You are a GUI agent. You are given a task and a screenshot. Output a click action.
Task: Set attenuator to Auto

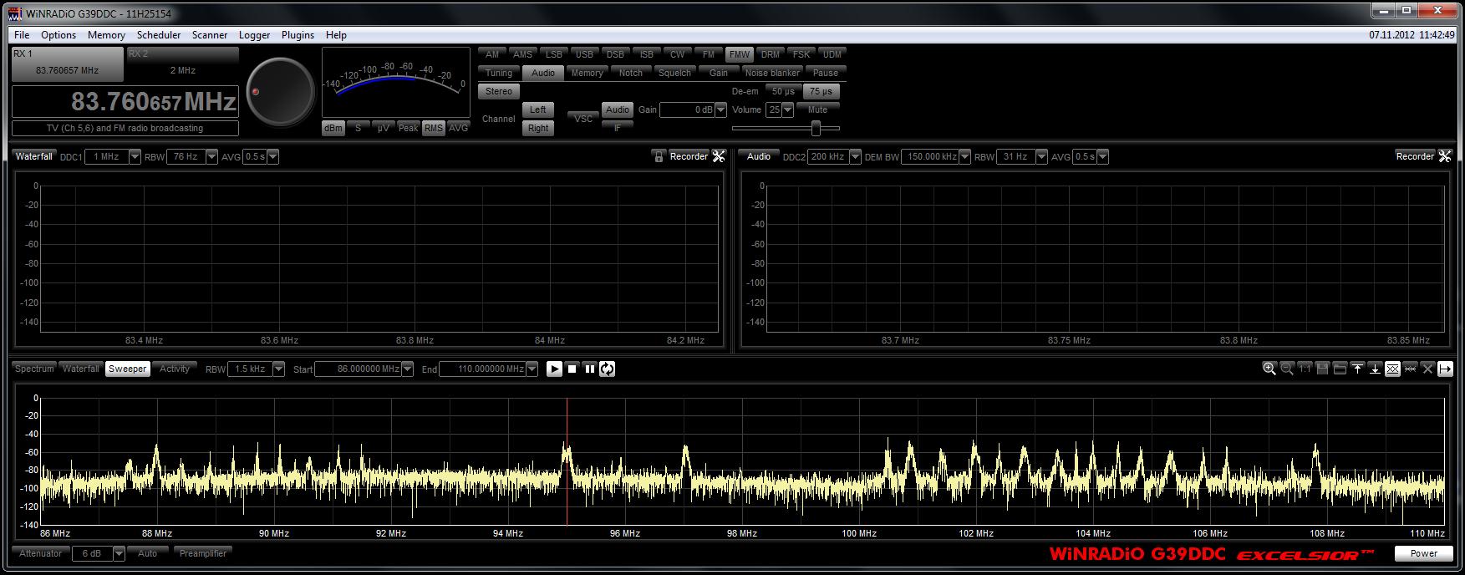pos(148,553)
